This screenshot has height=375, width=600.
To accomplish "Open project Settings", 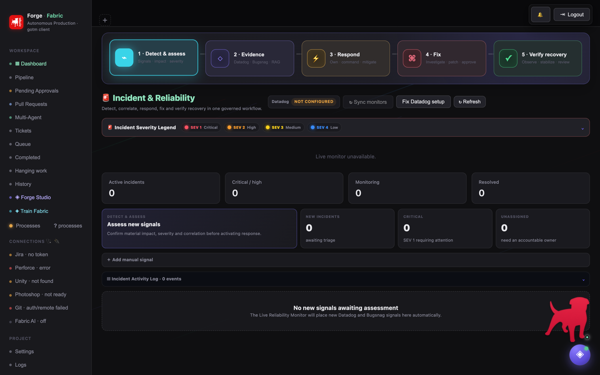I will point(24,351).
